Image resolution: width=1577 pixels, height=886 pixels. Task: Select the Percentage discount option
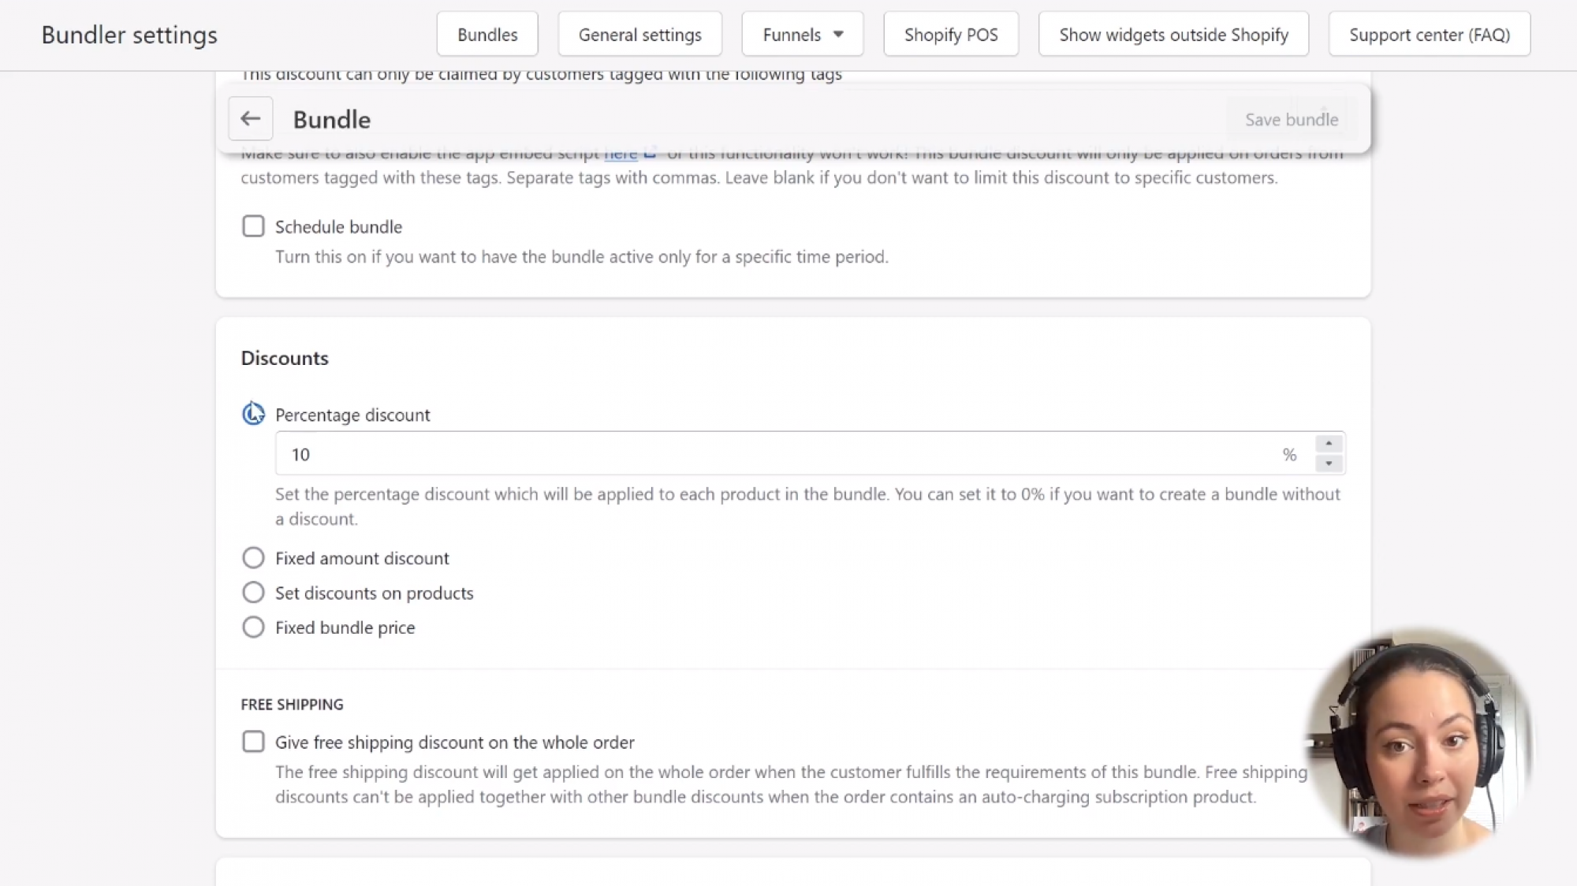(x=252, y=413)
